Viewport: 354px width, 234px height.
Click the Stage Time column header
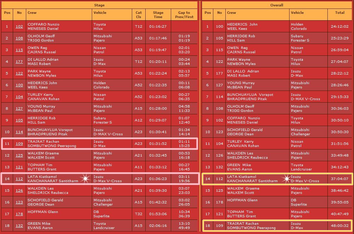pos(158,15)
